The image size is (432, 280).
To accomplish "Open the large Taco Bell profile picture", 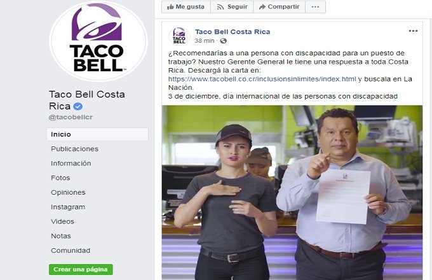I will tap(98, 41).
